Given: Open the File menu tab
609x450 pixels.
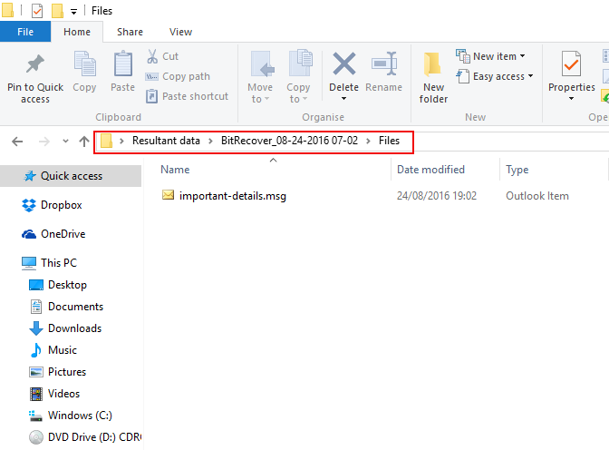Looking at the screenshot, I should (25, 32).
